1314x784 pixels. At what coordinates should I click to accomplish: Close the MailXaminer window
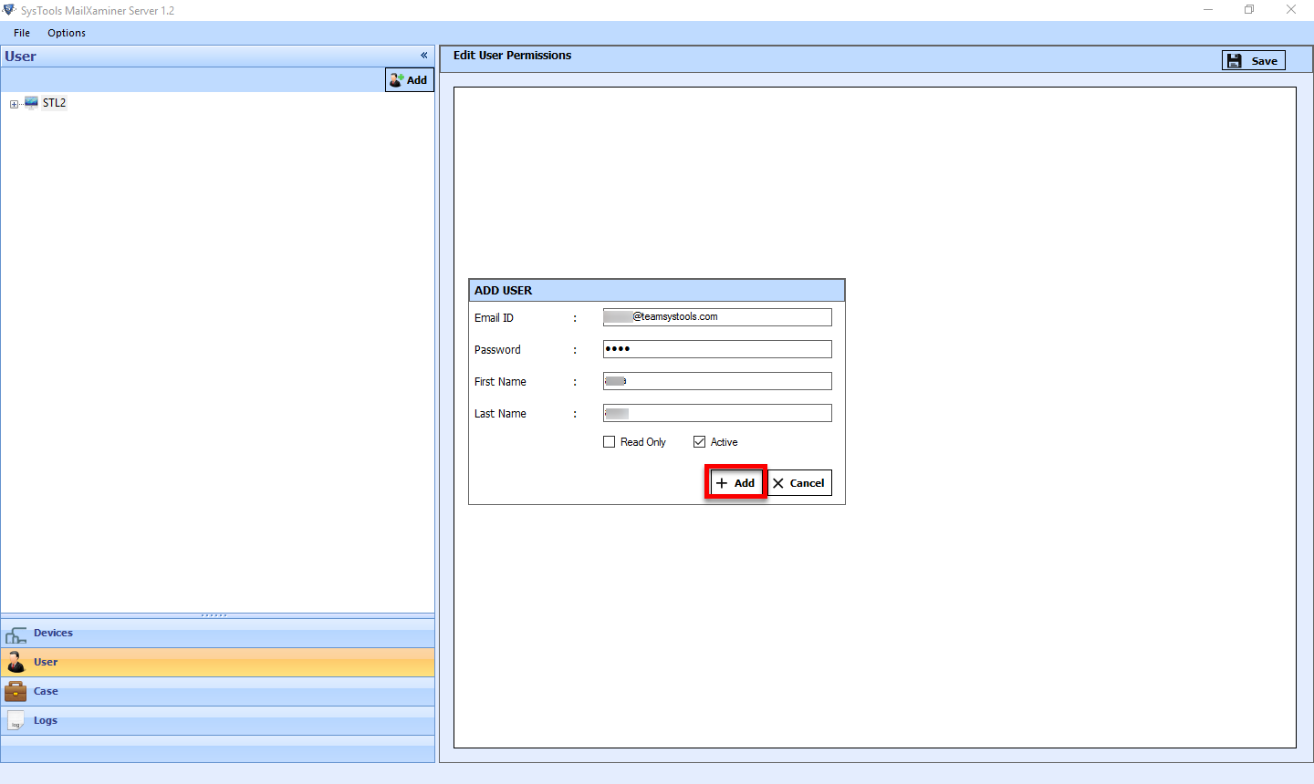1291,10
